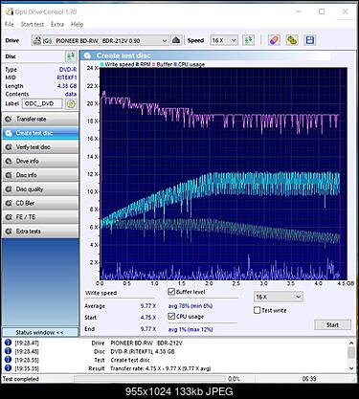The height and width of the screenshot is (399, 359).
Task: Click the green refresh speed icon
Action: coord(249,40)
